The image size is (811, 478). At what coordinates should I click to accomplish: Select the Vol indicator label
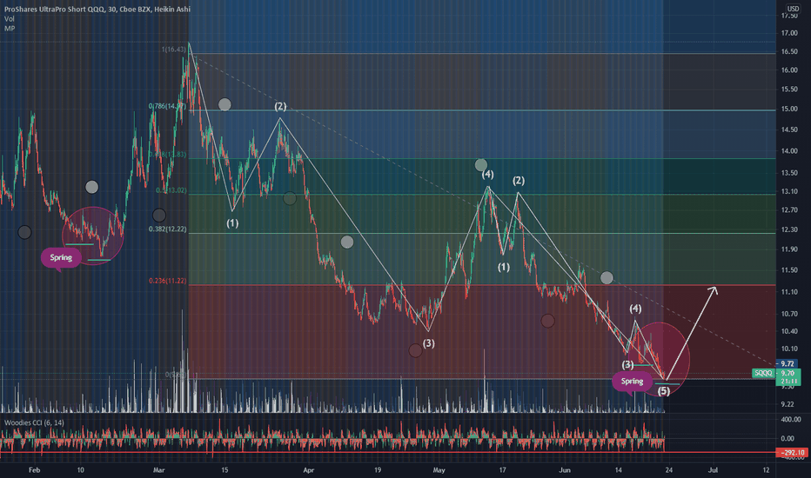[x=10, y=18]
